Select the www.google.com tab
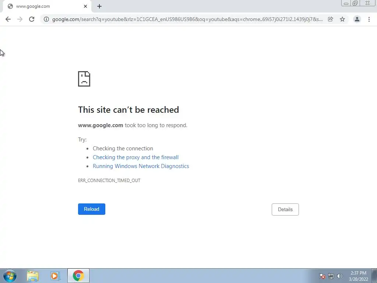 tap(47, 7)
